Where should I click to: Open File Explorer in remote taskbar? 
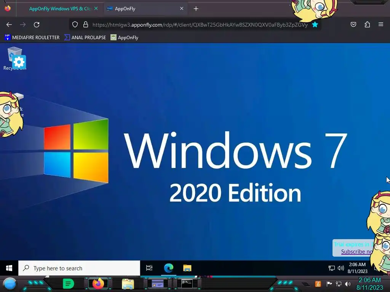click(187, 268)
